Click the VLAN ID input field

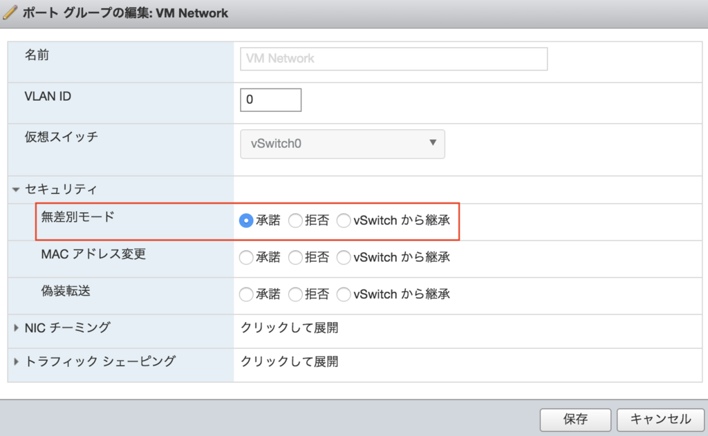point(270,99)
